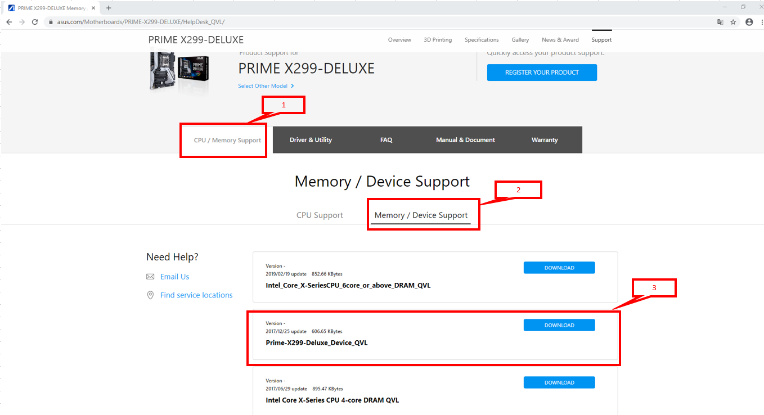Switch to the Driver & Utility tab

tap(311, 140)
